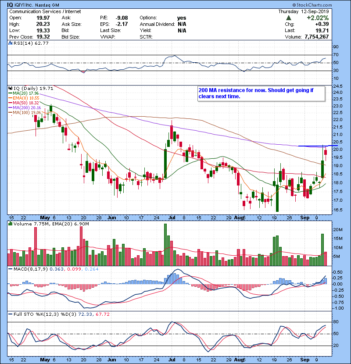This screenshot has height=364, width=351.
Task: Click the 20M volume axis label
Action: [x=338, y=230]
